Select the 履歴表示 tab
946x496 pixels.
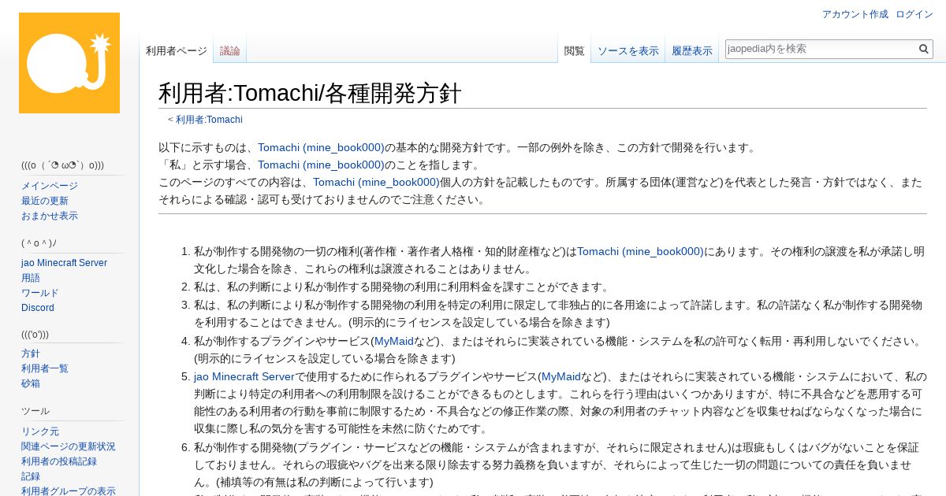click(692, 50)
